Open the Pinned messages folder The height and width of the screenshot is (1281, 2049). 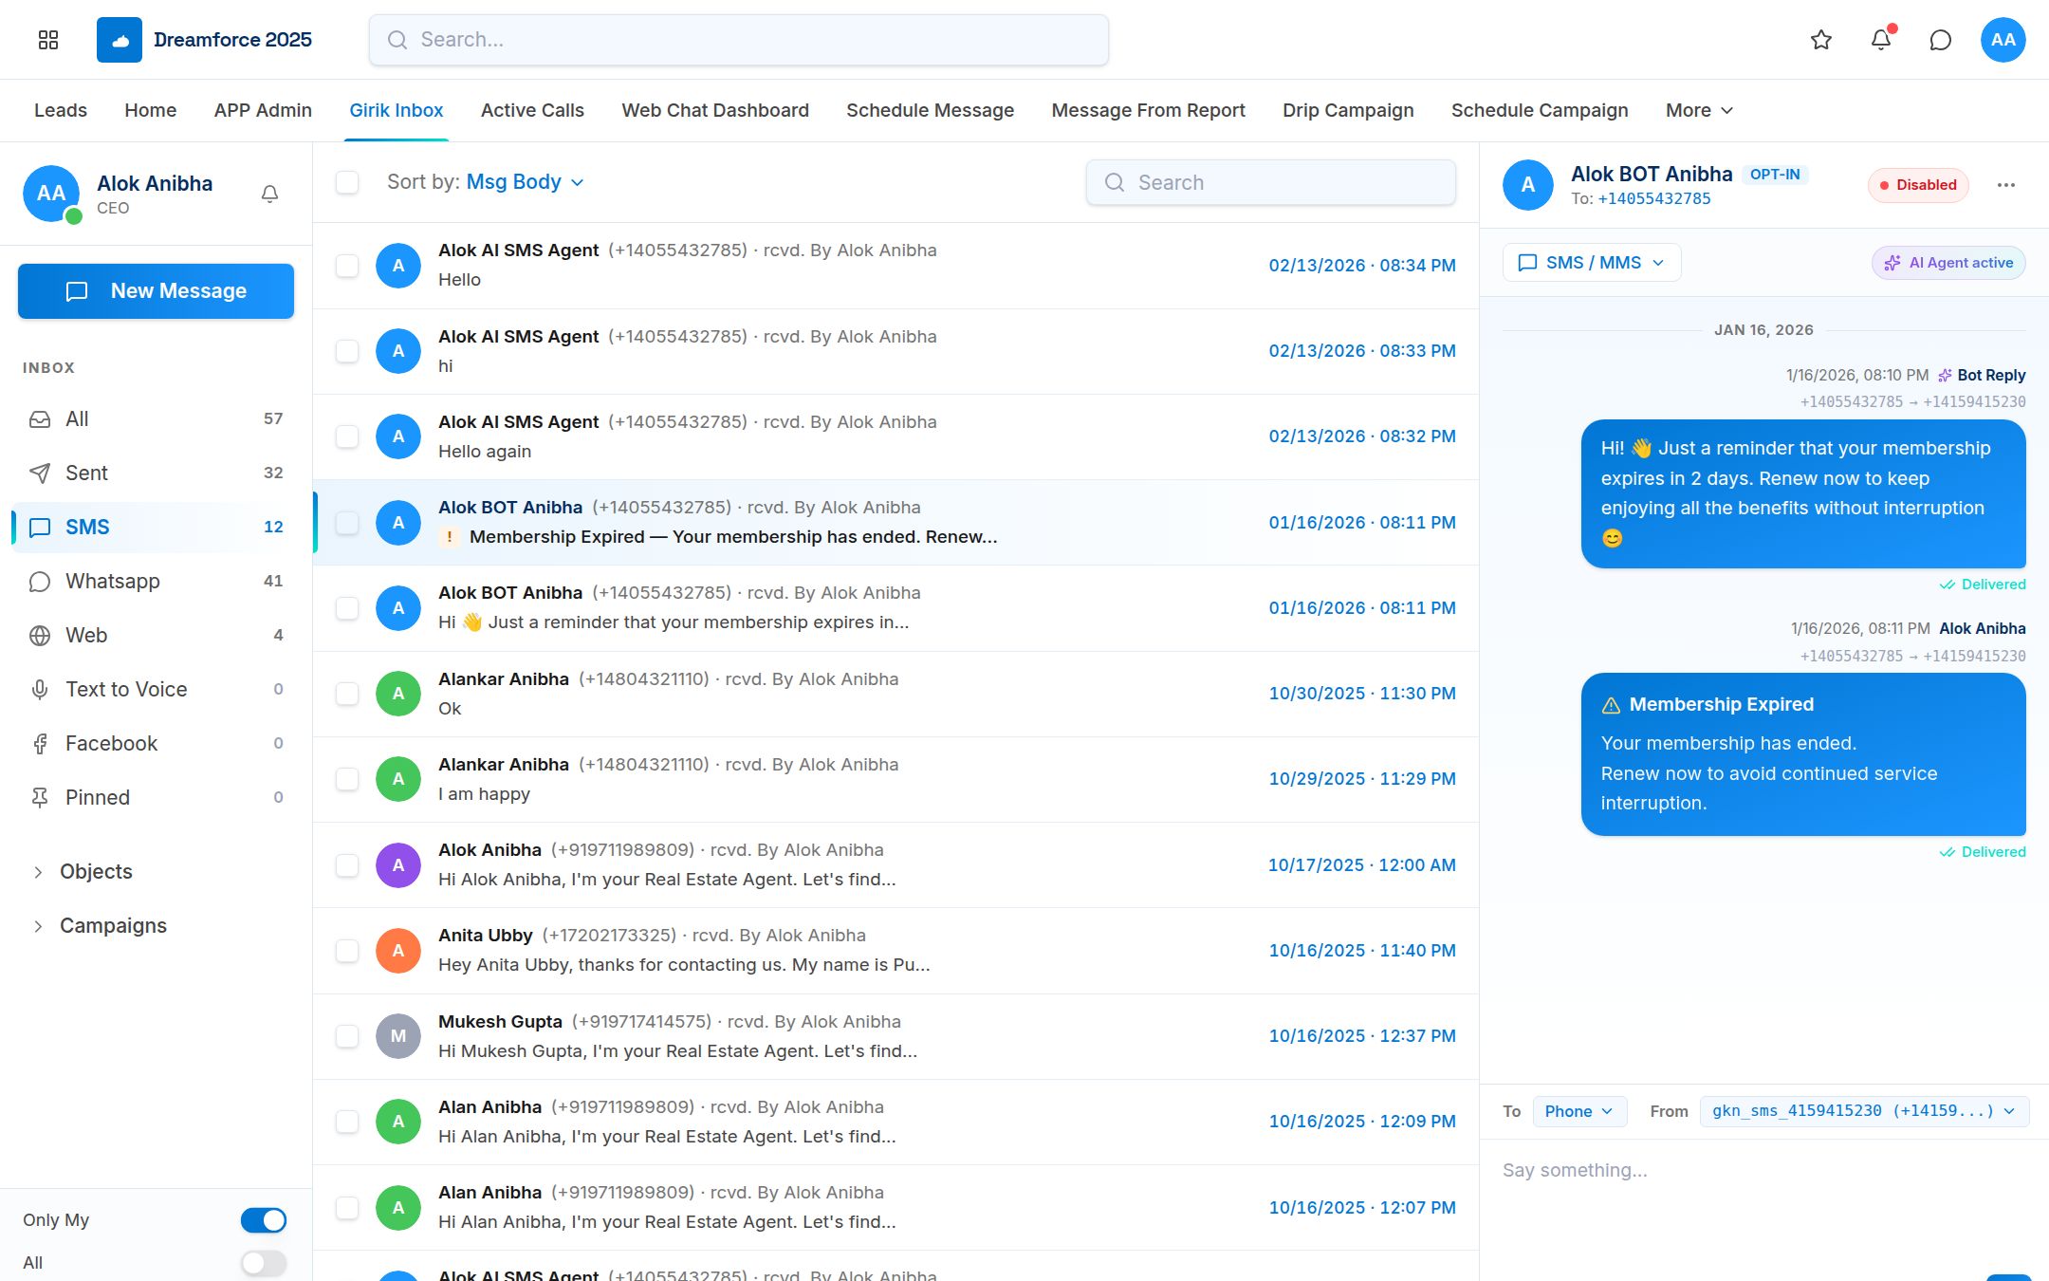[x=156, y=797]
